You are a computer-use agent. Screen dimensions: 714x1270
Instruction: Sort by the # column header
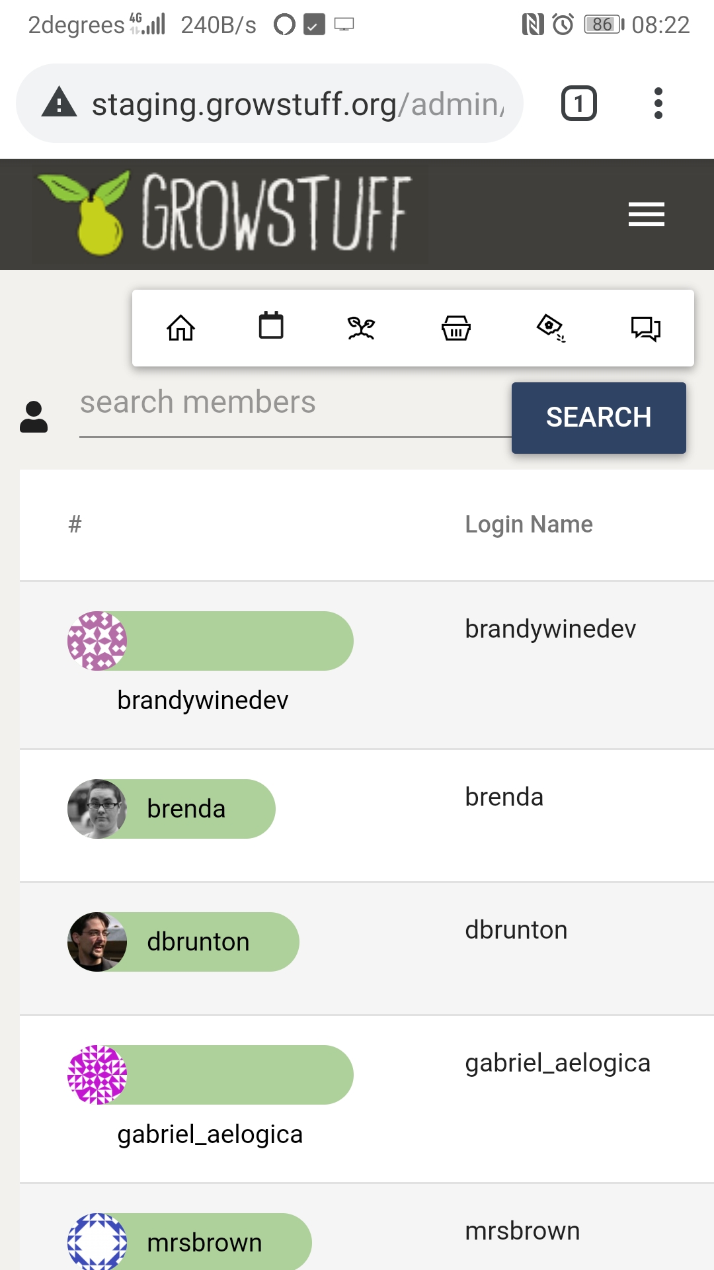(x=73, y=525)
